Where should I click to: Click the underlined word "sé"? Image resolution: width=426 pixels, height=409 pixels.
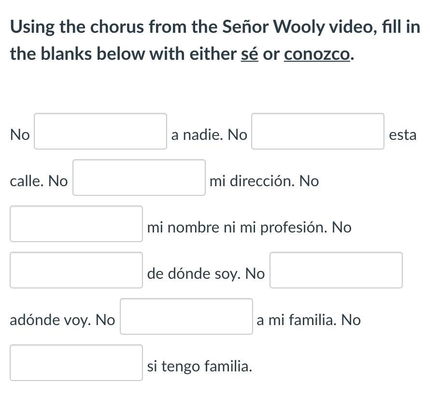click(250, 54)
